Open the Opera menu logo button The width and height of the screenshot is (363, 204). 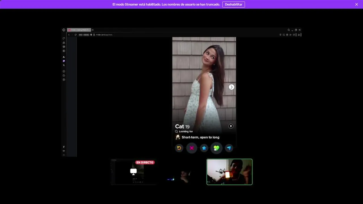(64, 30)
